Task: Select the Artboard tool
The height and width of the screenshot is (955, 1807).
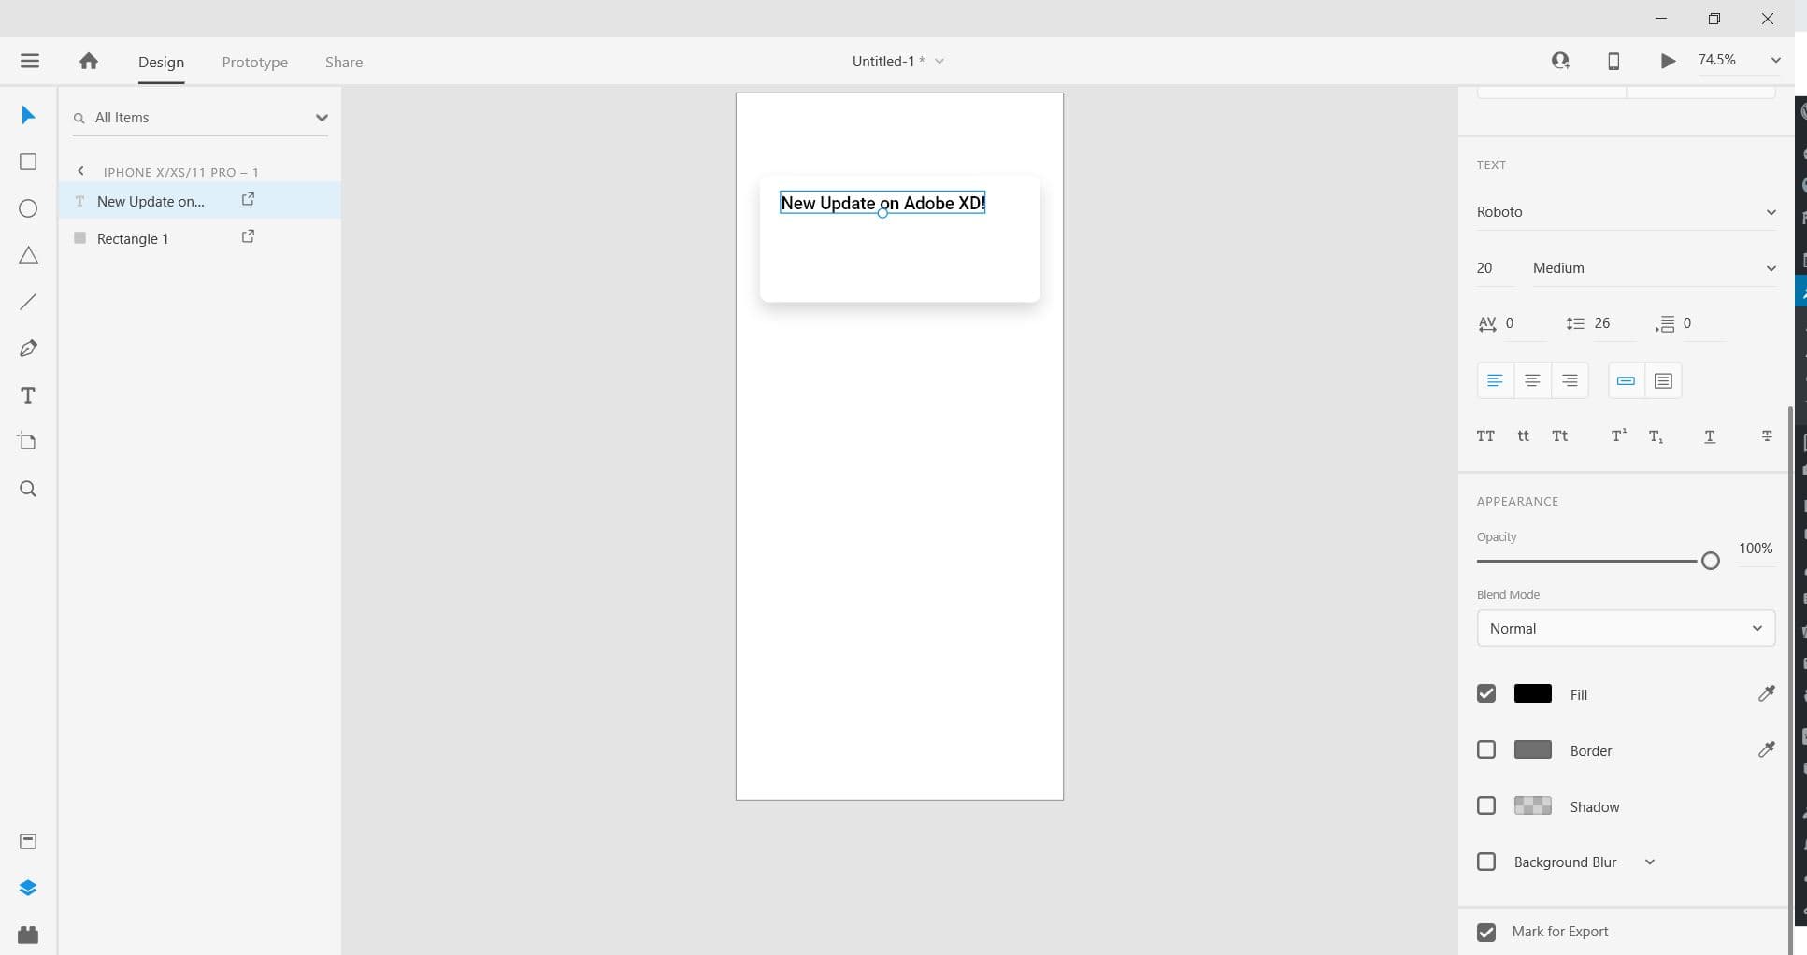Action: tap(28, 441)
